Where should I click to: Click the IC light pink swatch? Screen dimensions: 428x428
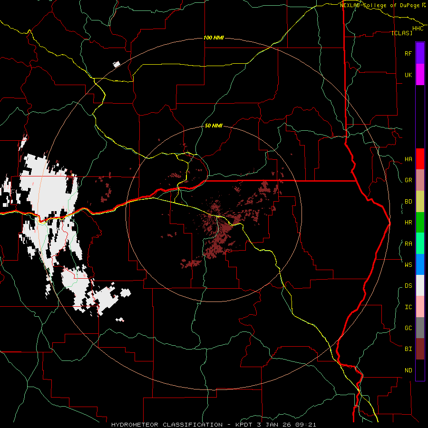[x=420, y=307]
